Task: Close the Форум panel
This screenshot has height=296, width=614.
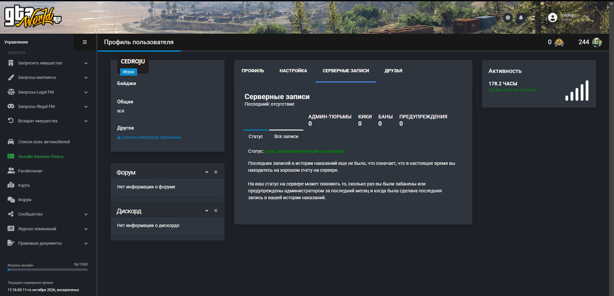Action: click(x=216, y=172)
